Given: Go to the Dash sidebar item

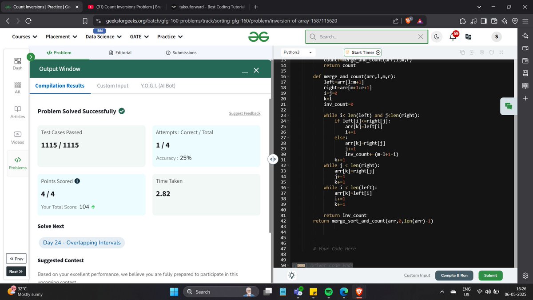Looking at the screenshot, I should (17, 64).
